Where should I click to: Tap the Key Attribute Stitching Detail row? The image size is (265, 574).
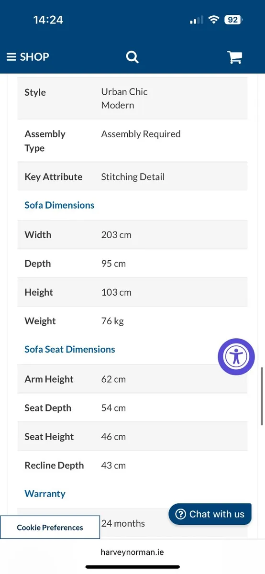click(132, 177)
